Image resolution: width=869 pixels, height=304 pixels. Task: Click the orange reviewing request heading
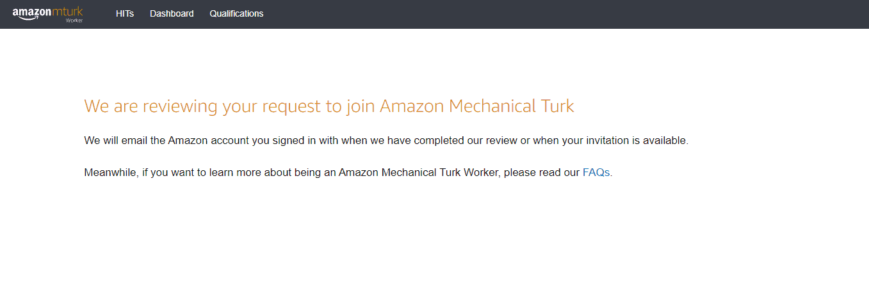[x=329, y=106]
